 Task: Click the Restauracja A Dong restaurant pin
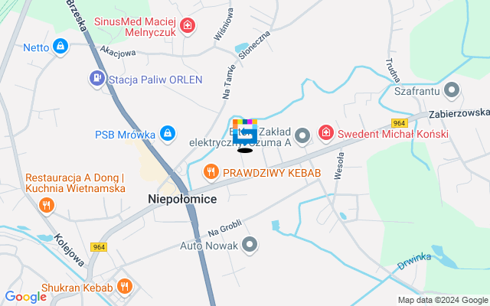pyautogui.click(x=47, y=206)
